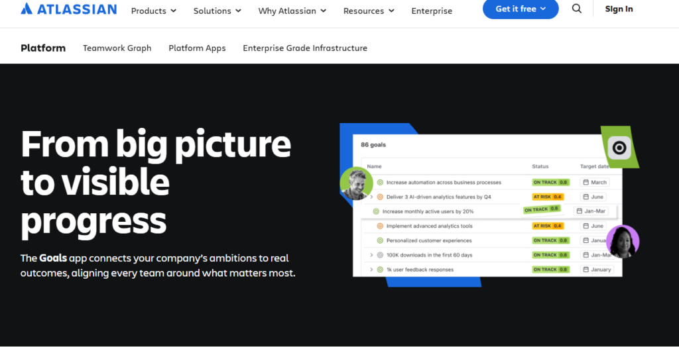
Task: Click the Sign in link
Action: coord(619,9)
